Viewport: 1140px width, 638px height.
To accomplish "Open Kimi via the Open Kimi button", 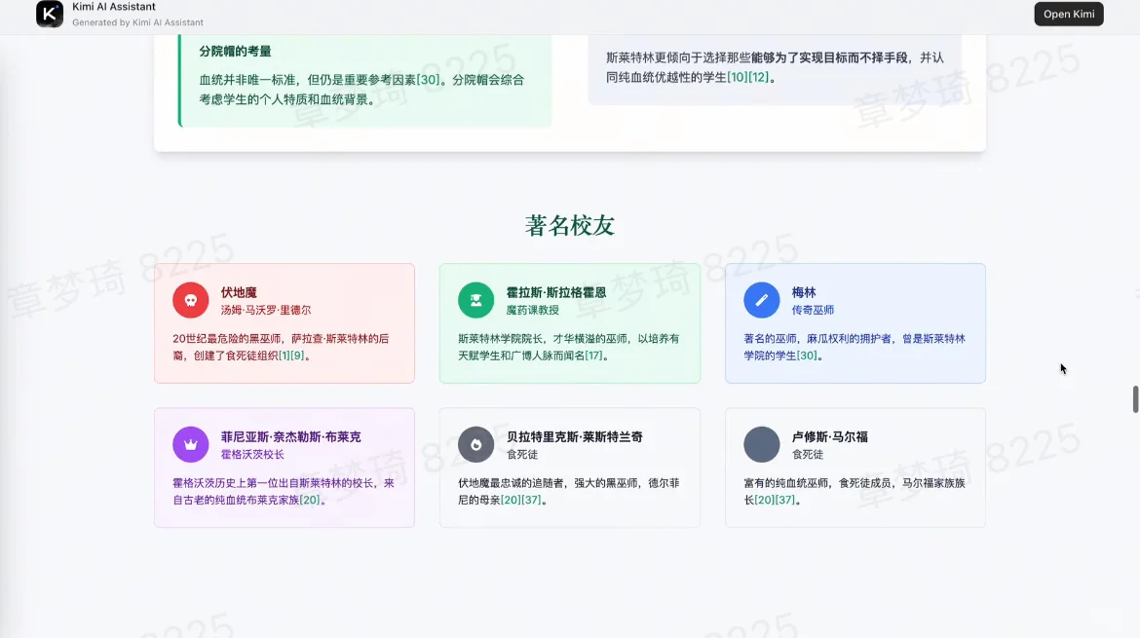I will [x=1068, y=14].
